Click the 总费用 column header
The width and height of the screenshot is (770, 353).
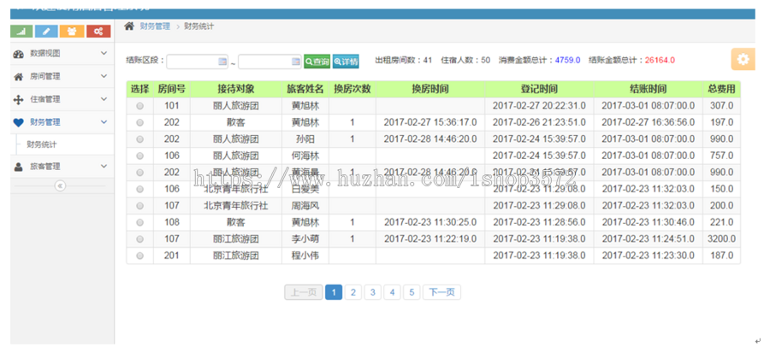pos(721,89)
